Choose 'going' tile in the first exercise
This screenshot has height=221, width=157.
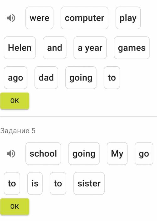pos(81,78)
